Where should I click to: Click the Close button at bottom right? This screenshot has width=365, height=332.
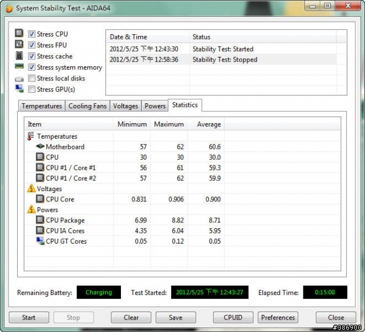tap(336, 317)
